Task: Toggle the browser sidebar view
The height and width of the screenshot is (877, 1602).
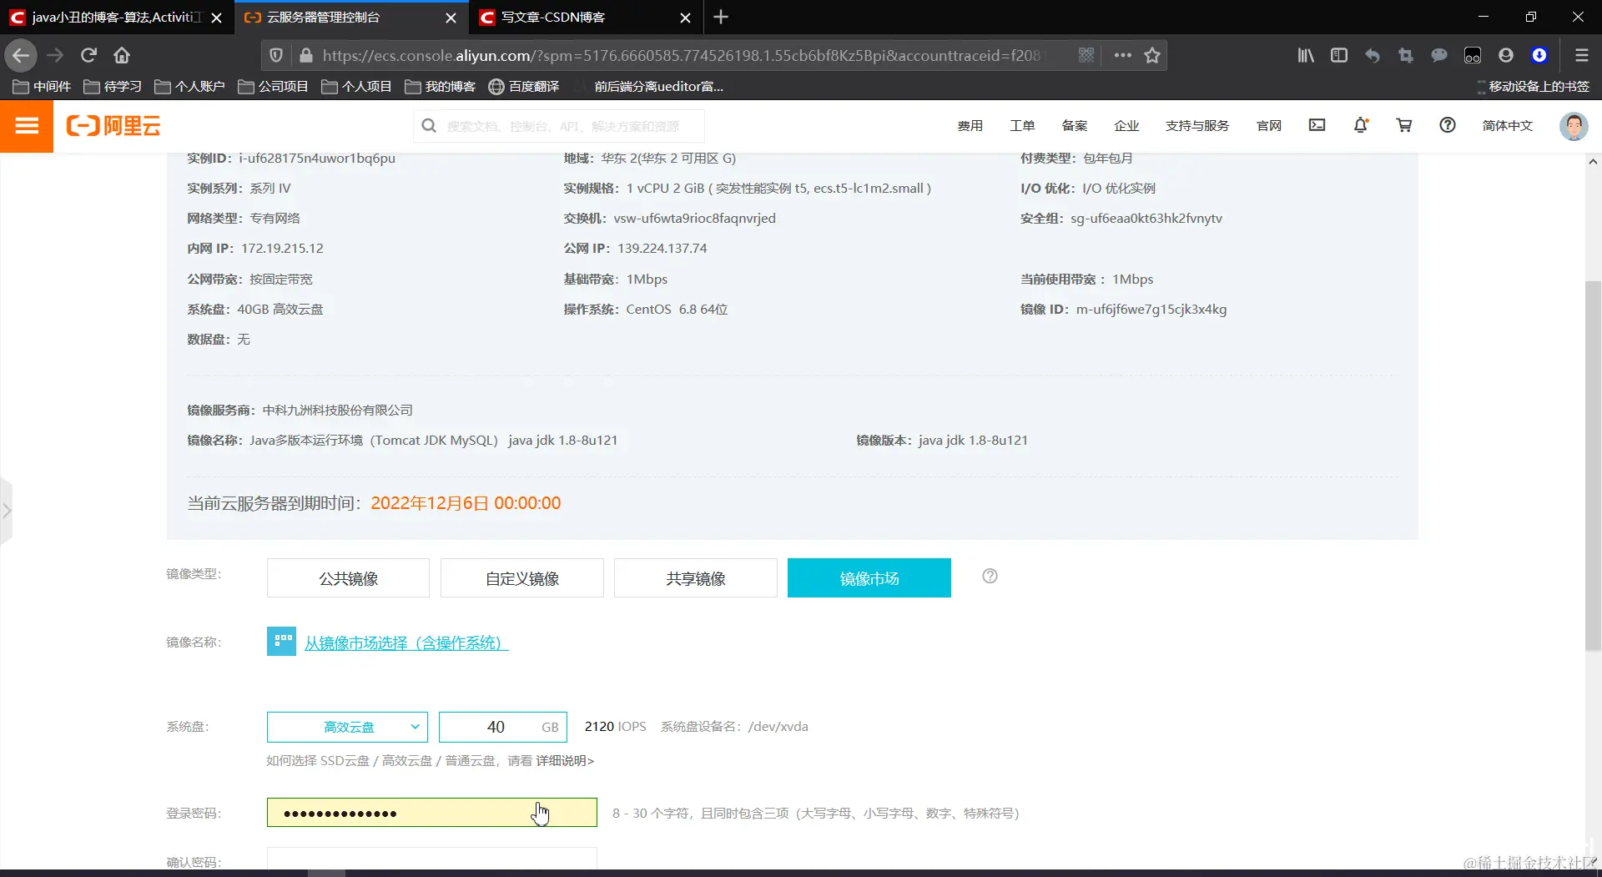Action: pyautogui.click(x=1339, y=55)
